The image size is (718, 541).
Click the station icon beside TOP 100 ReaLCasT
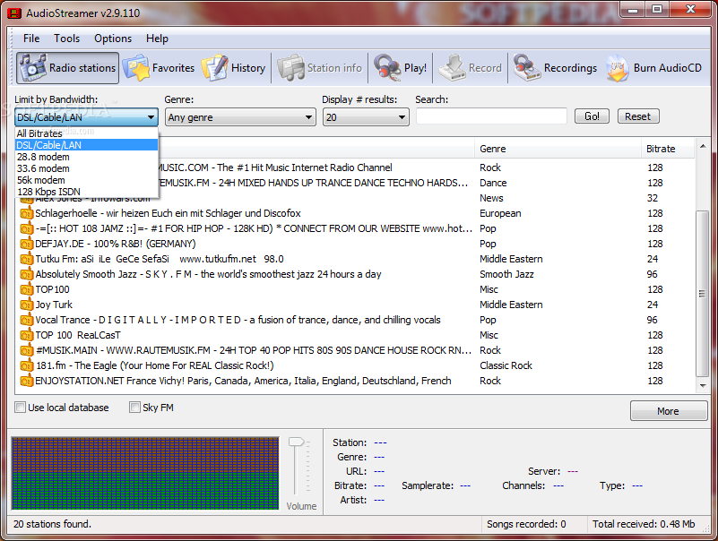27,335
